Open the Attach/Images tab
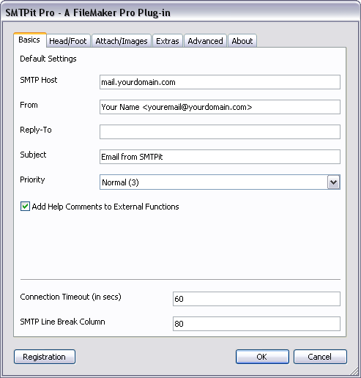 (122, 41)
